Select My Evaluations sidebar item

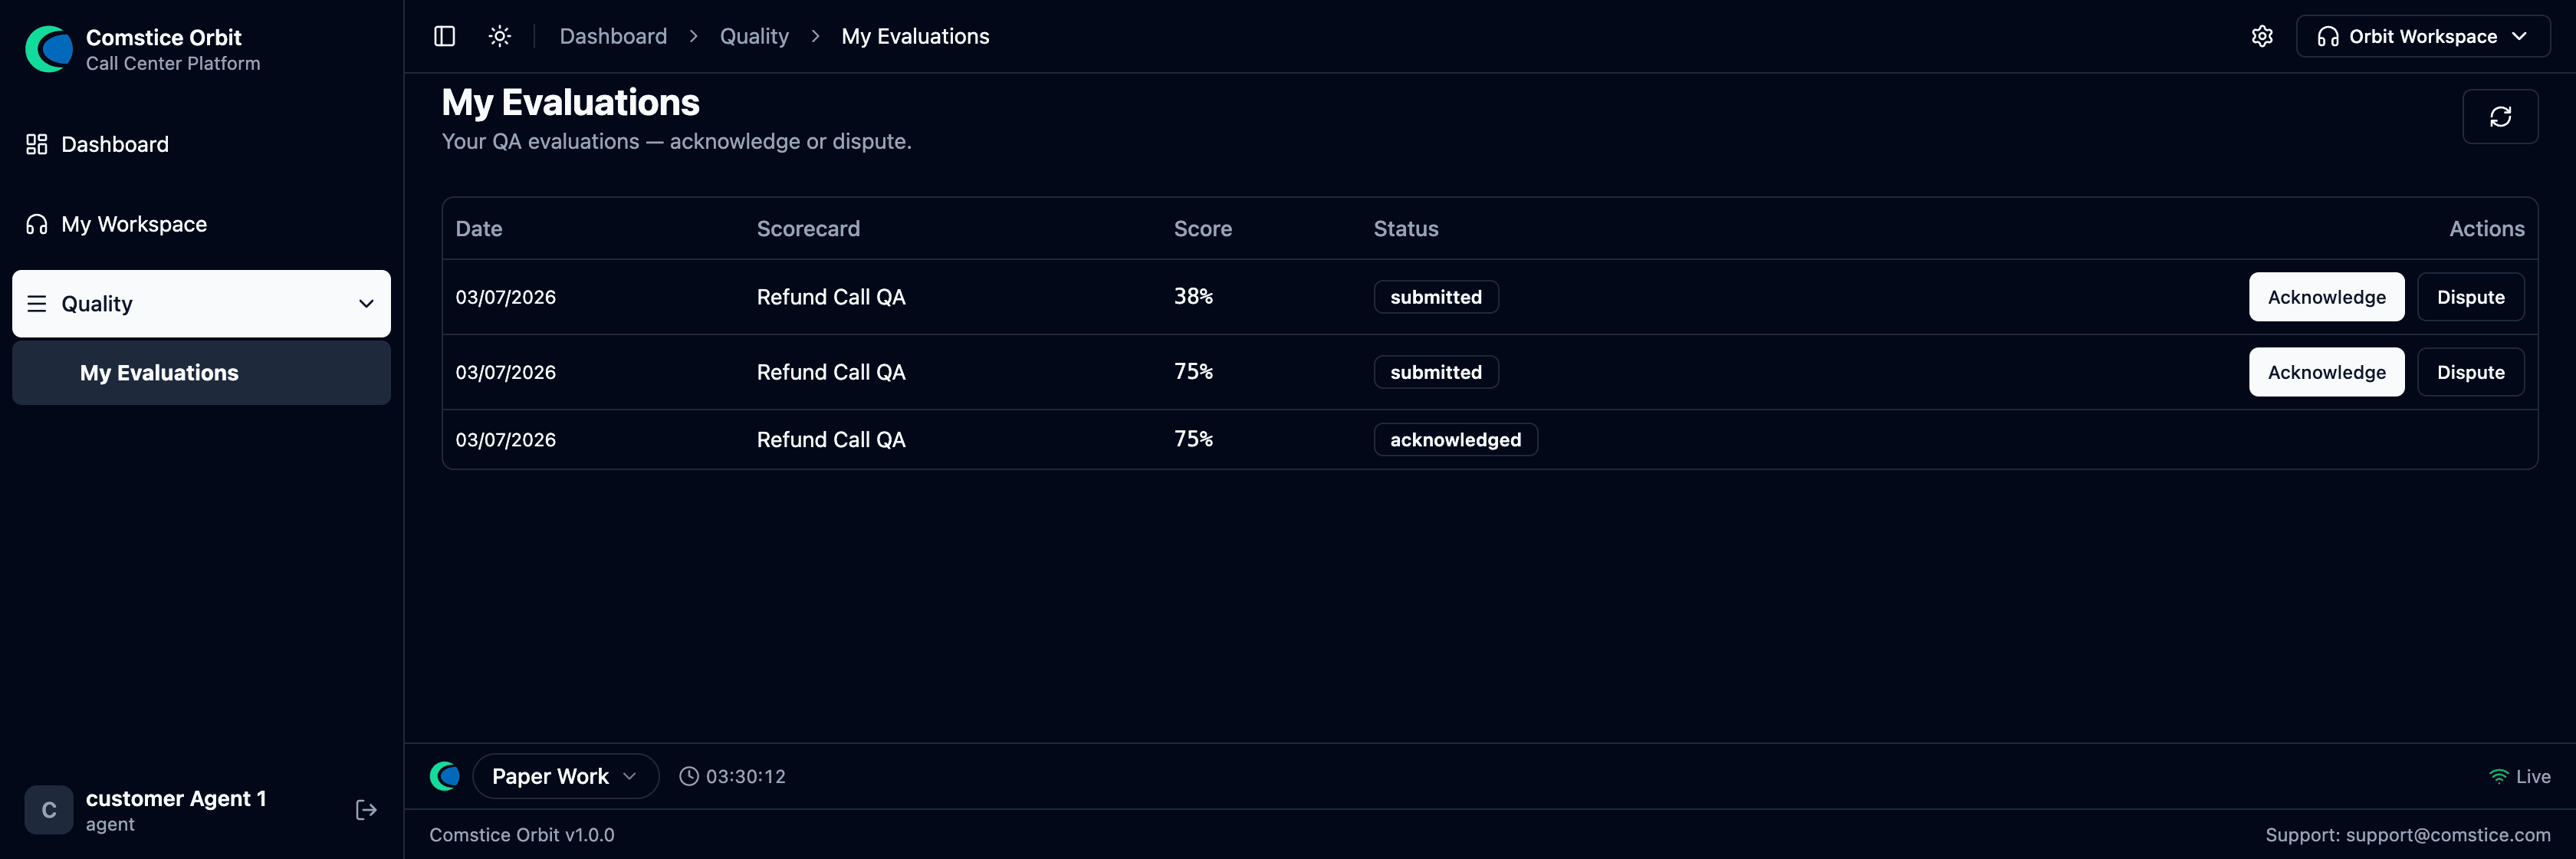pyautogui.click(x=201, y=372)
